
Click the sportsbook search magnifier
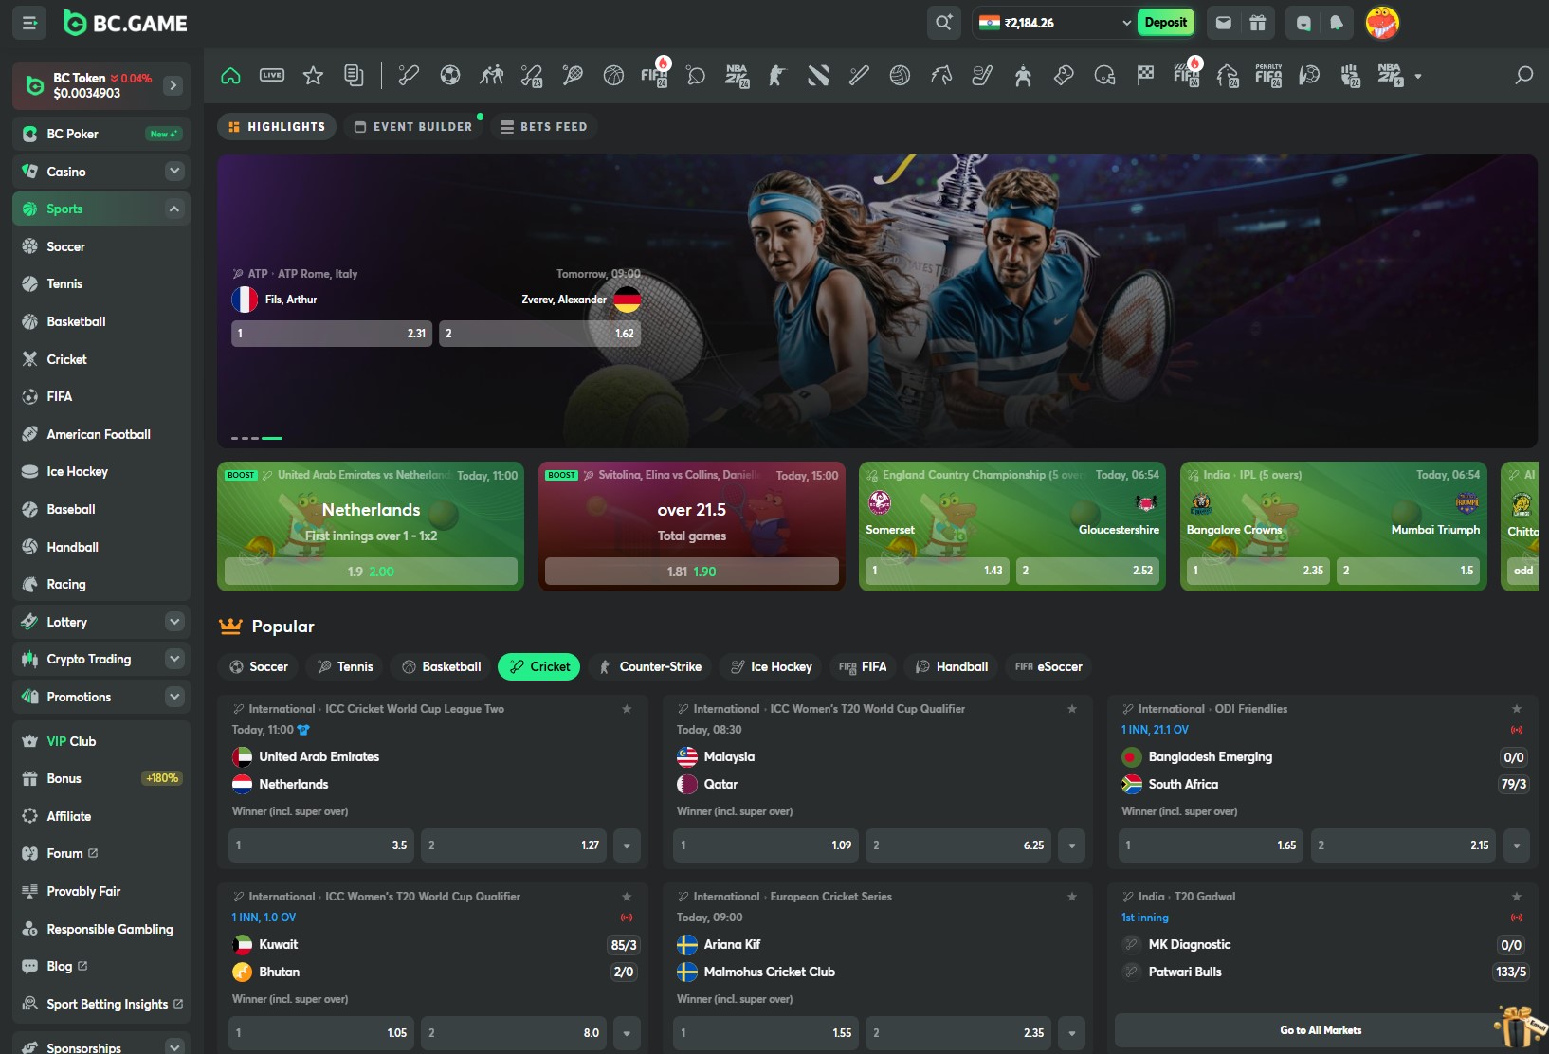(x=1523, y=76)
